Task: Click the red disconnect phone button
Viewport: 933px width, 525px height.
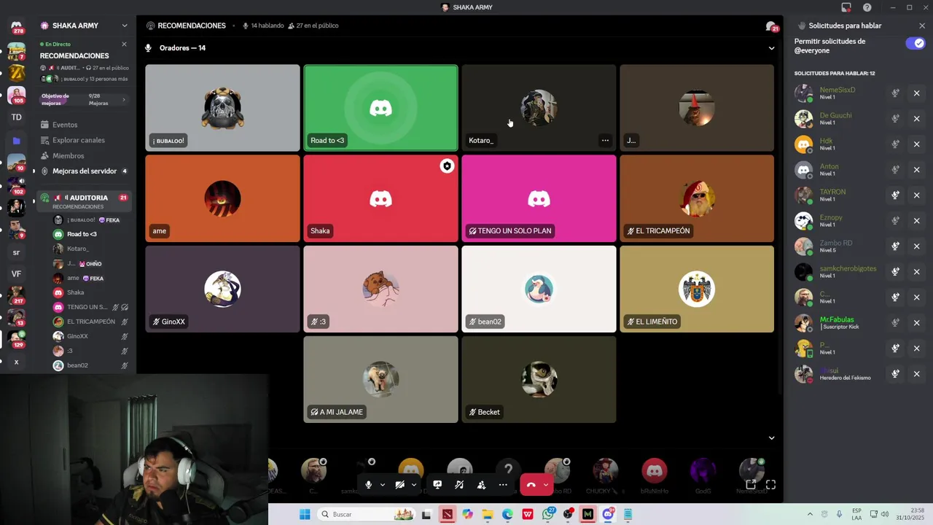Action: (531, 485)
